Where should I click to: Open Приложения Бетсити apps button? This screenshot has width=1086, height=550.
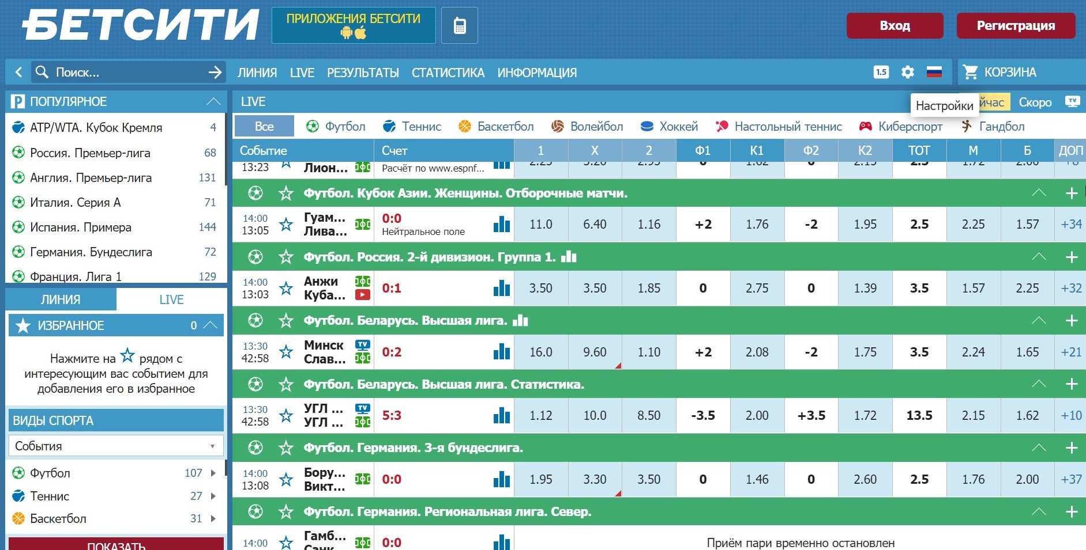pyautogui.click(x=354, y=25)
